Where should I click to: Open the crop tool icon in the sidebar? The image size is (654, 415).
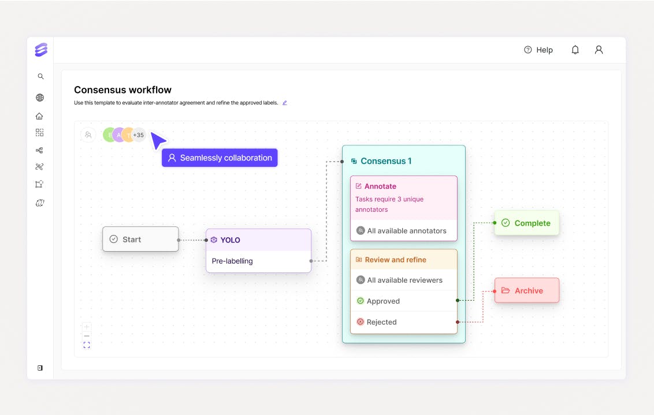click(x=39, y=184)
